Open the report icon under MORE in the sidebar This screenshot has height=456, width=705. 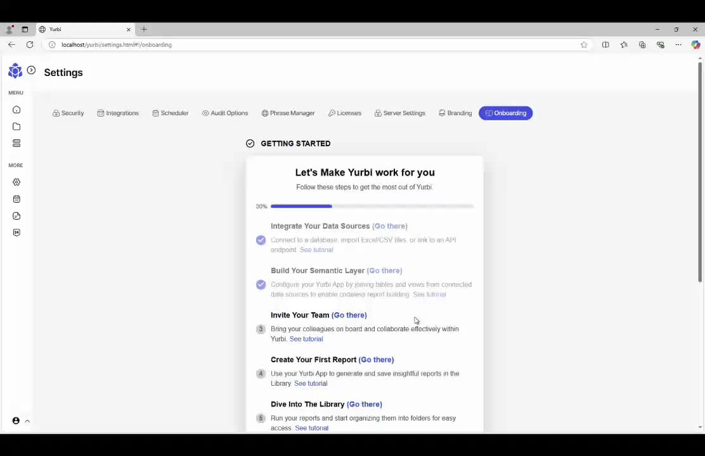click(16, 216)
